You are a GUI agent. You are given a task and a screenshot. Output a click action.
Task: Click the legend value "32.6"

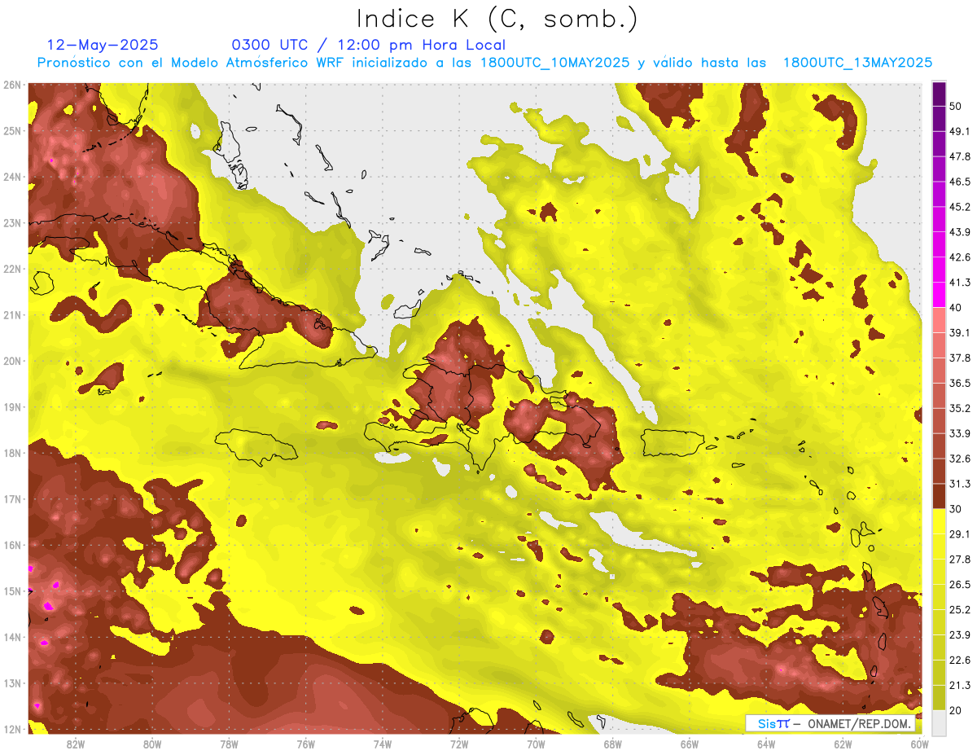coord(959,459)
